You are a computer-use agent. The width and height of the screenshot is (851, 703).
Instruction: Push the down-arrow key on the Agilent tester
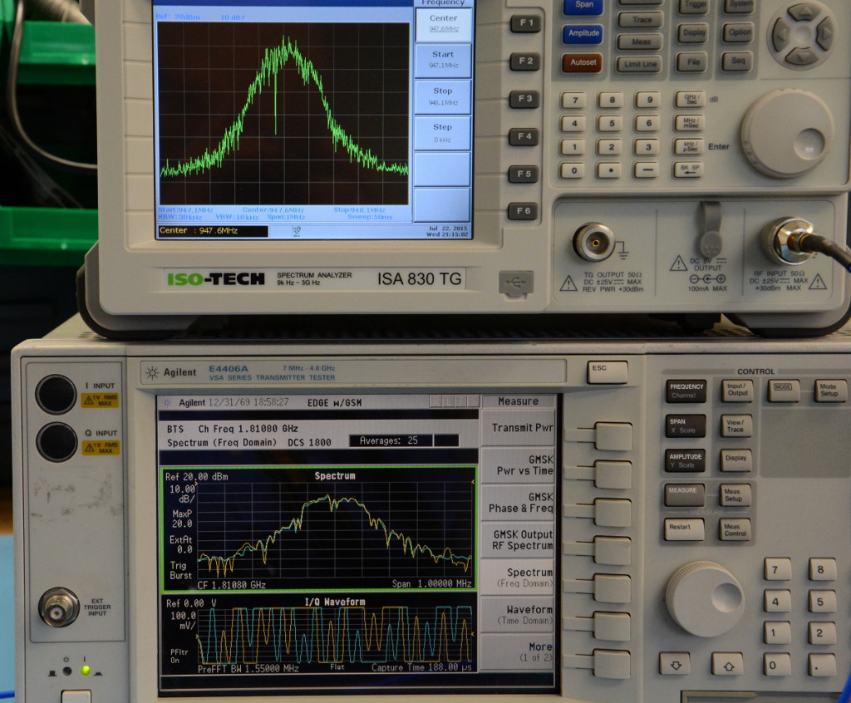675,665
